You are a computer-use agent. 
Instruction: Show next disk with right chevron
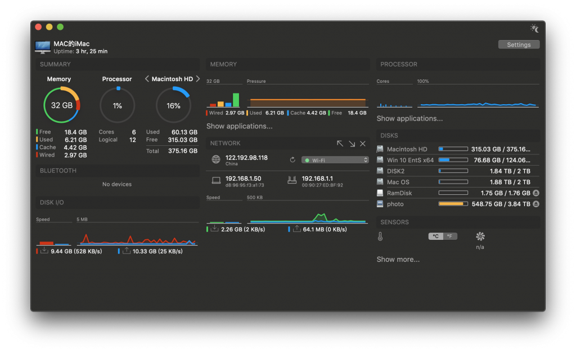point(197,79)
